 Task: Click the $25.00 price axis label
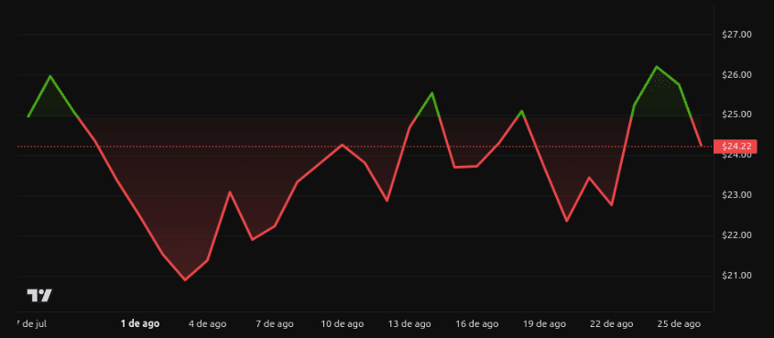(x=736, y=115)
